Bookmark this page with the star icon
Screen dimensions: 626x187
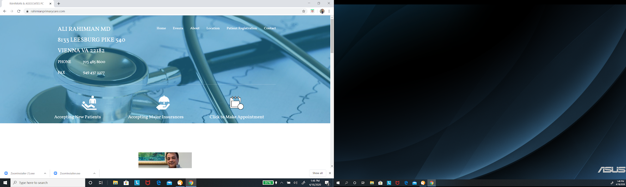304,11
